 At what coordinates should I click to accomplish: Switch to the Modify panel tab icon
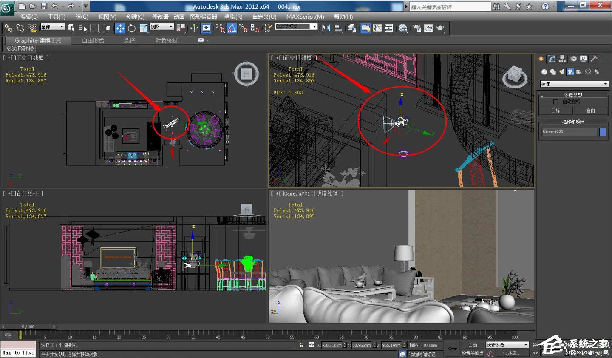(x=552, y=59)
